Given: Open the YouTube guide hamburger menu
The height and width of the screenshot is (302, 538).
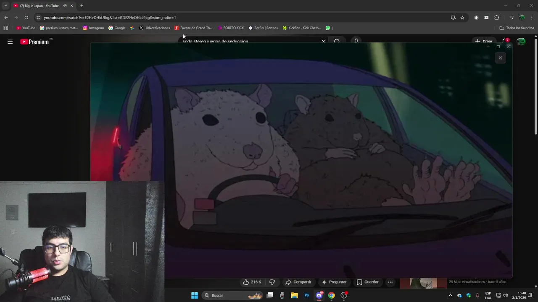Looking at the screenshot, I should tap(10, 42).
